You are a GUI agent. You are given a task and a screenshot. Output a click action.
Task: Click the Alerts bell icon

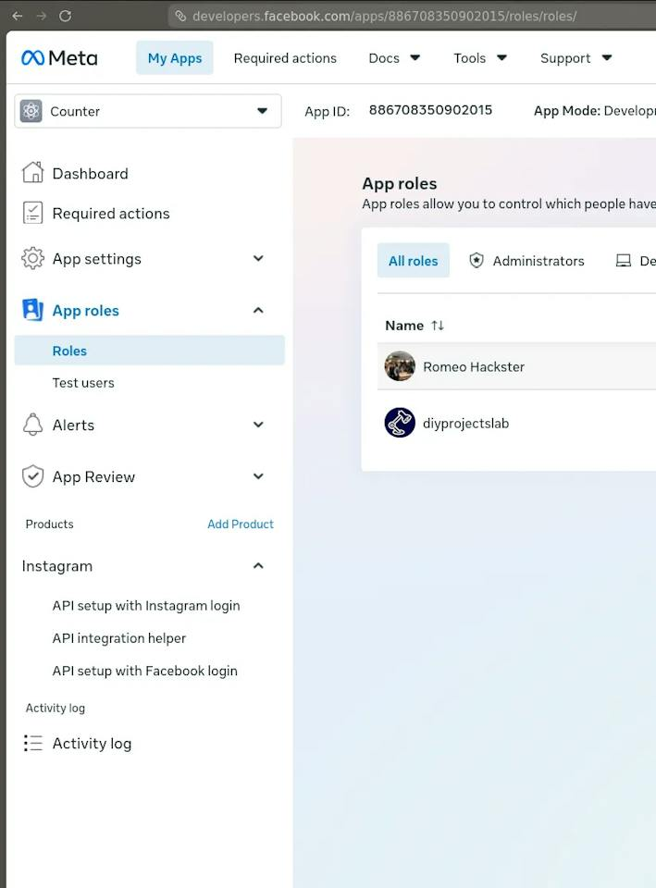(33, 425)
